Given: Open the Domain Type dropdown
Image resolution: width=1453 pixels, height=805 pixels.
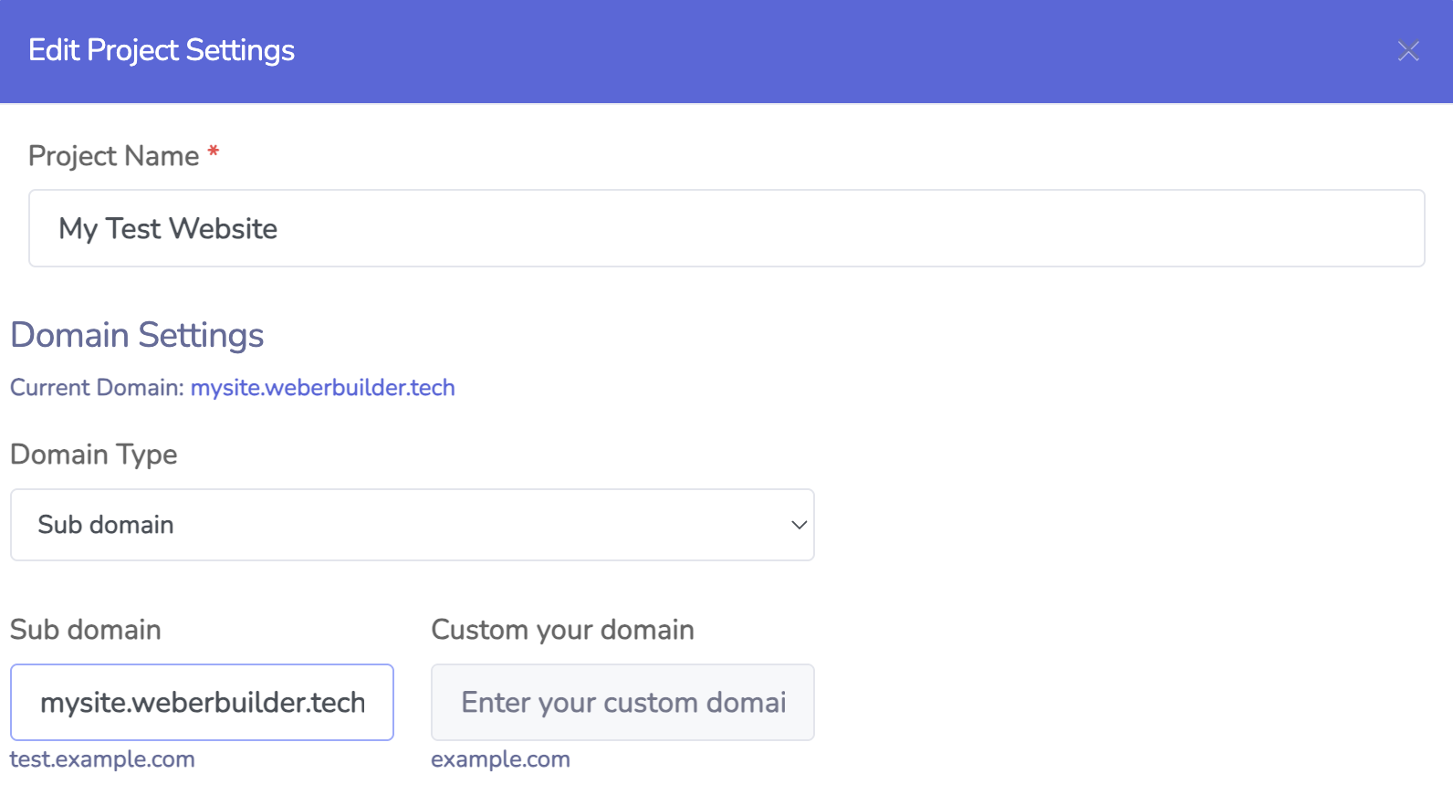Looking at the screenshot, I should tap(412, 525).
